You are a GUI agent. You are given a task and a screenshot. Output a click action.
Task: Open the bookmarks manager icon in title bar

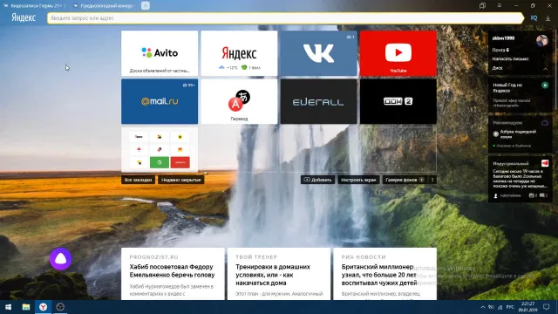click(x=482, y=6)
